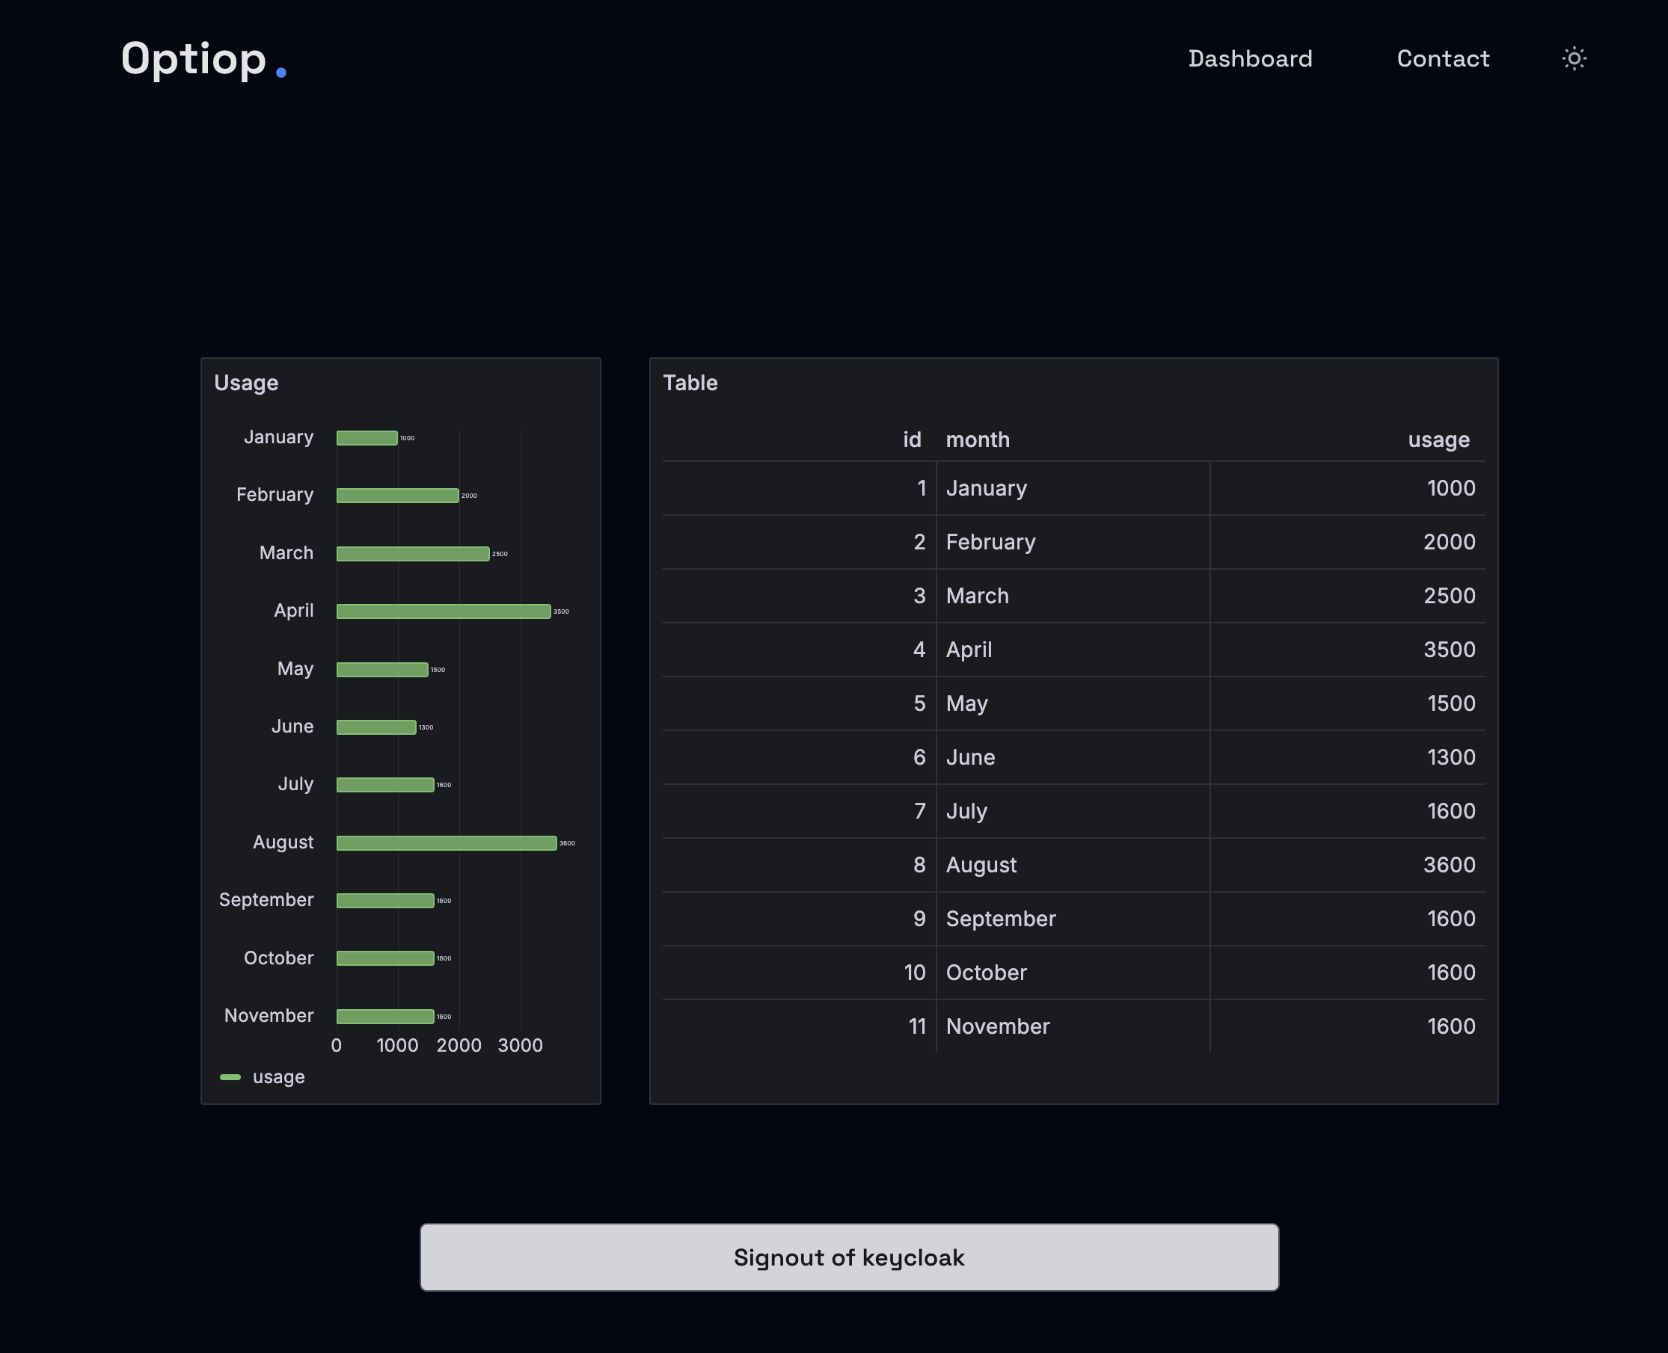Open the Contact page
Viewport: 1668px width, 1353px height.
(1443, 58)
